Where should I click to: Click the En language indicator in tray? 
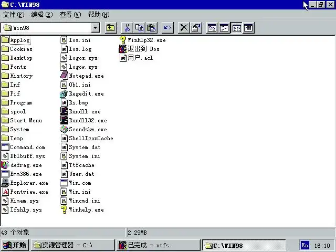tap(305, 245)
